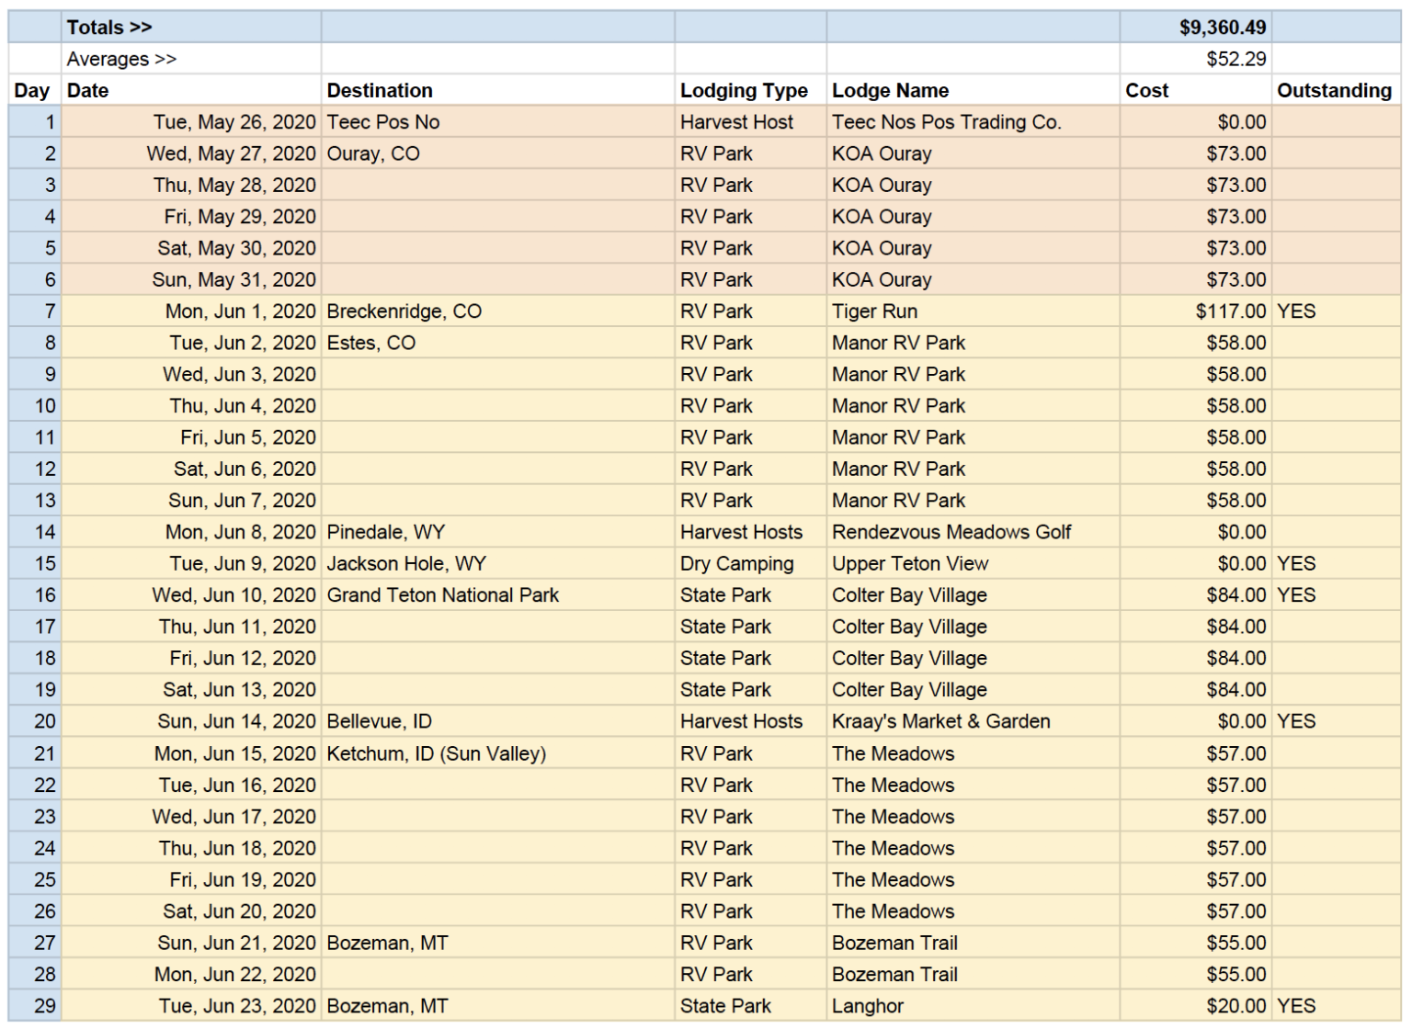
Task: Click the average cost cell $52.29
Action: [x=1235, y=59]
